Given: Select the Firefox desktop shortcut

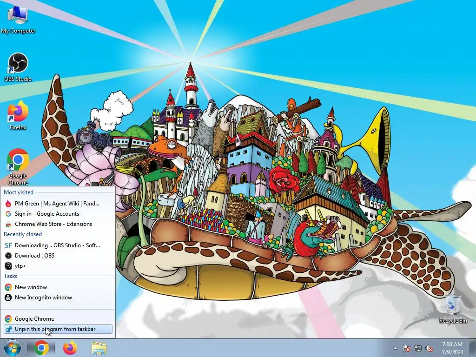Looking at the screenshot, I should (x=18, y=115).
